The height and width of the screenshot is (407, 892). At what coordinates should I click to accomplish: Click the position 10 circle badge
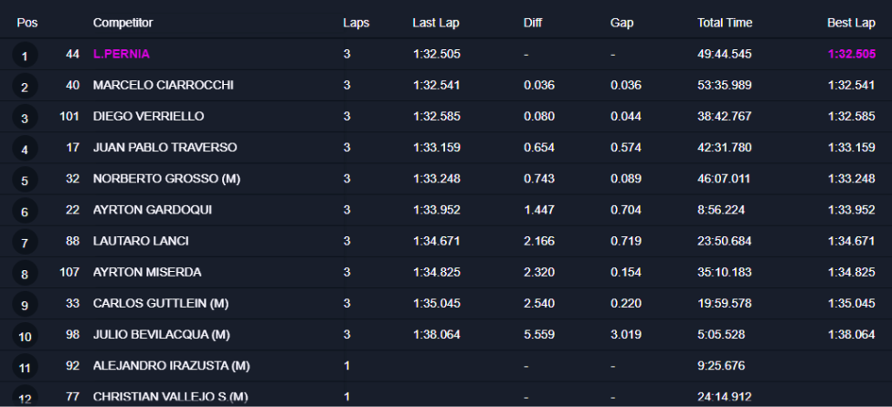(25, 336)
